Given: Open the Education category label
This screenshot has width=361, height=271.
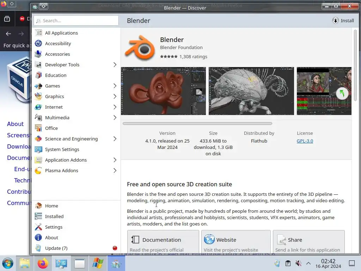Looking at the screenshot, I should click(56, 76).
